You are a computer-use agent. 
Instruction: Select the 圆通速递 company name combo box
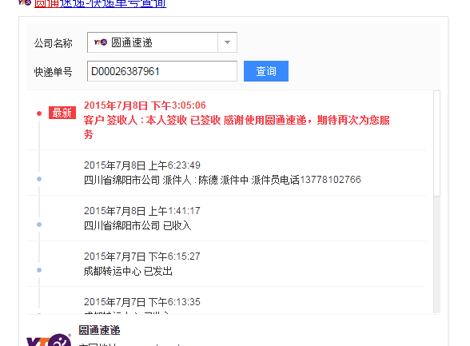[162, 42]
